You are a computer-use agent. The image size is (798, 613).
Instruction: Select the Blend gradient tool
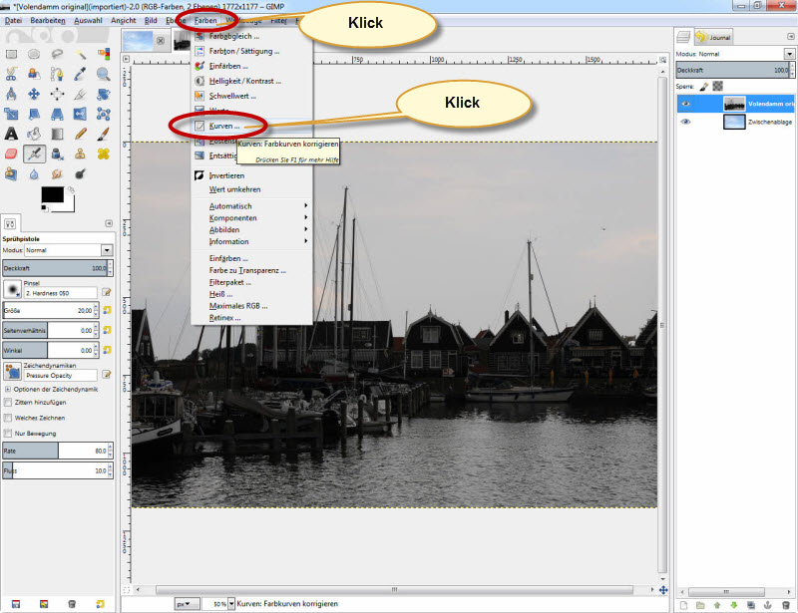(x=57, y=134)
